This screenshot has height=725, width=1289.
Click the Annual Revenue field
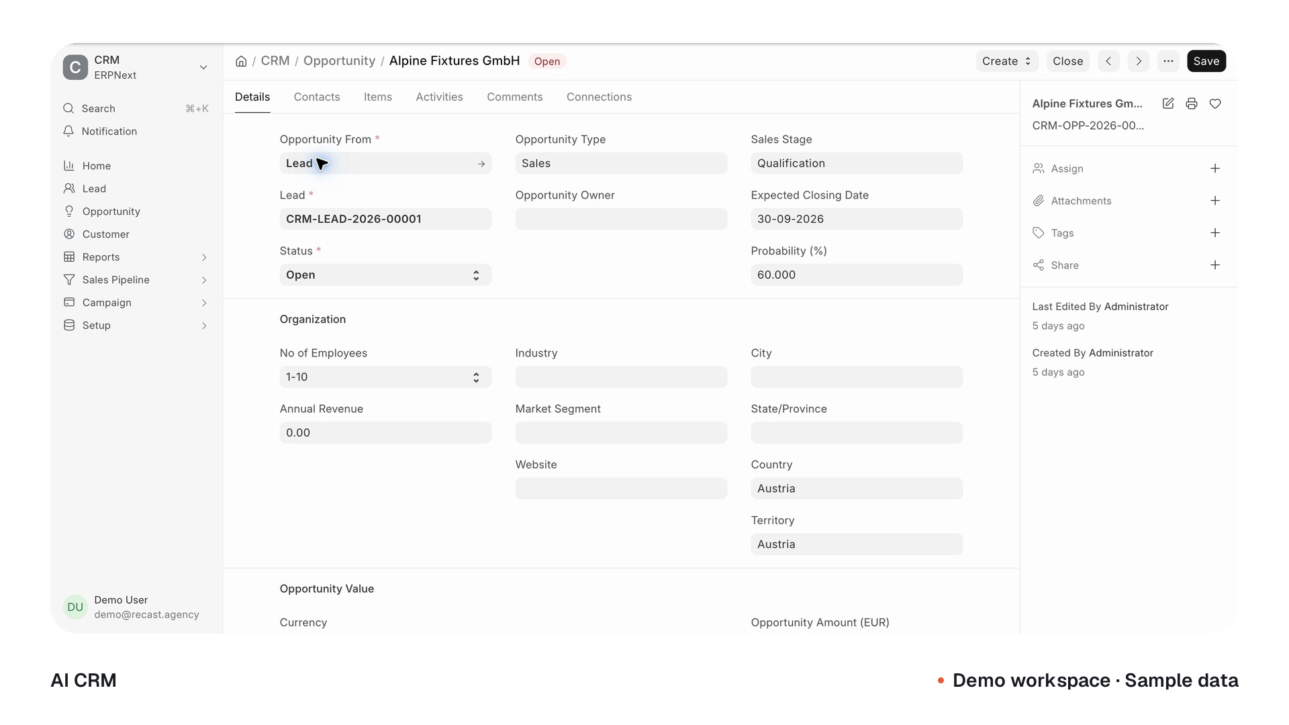[x=385, y=432]
